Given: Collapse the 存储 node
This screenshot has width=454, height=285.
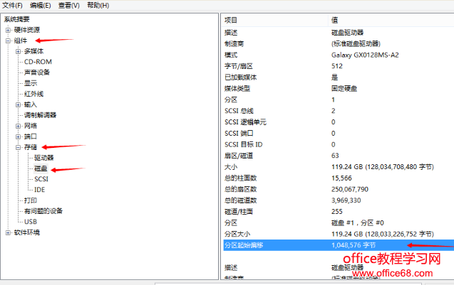Looking at the screenshot, I should 19,147.
